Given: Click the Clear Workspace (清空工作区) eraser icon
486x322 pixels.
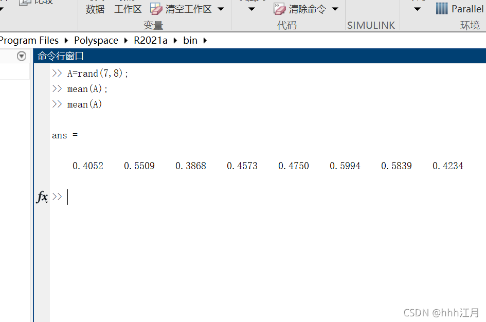Looking at the screenshot, I should coord(156,9).
